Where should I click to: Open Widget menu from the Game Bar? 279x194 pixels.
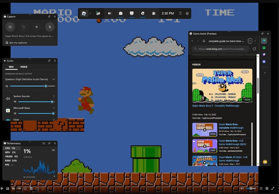coord(98,13)
